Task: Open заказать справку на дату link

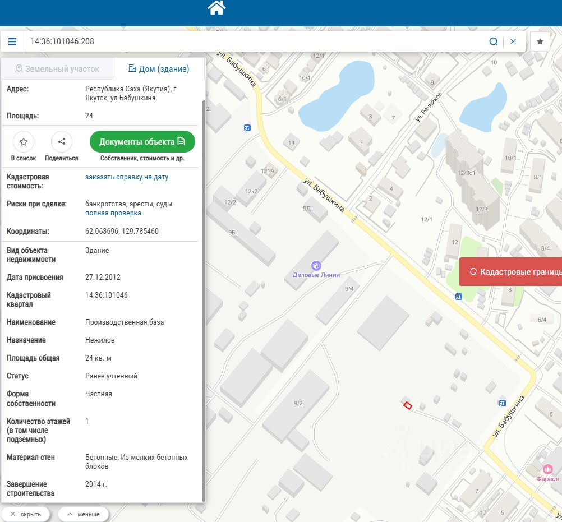Action: tap(127, 177)
